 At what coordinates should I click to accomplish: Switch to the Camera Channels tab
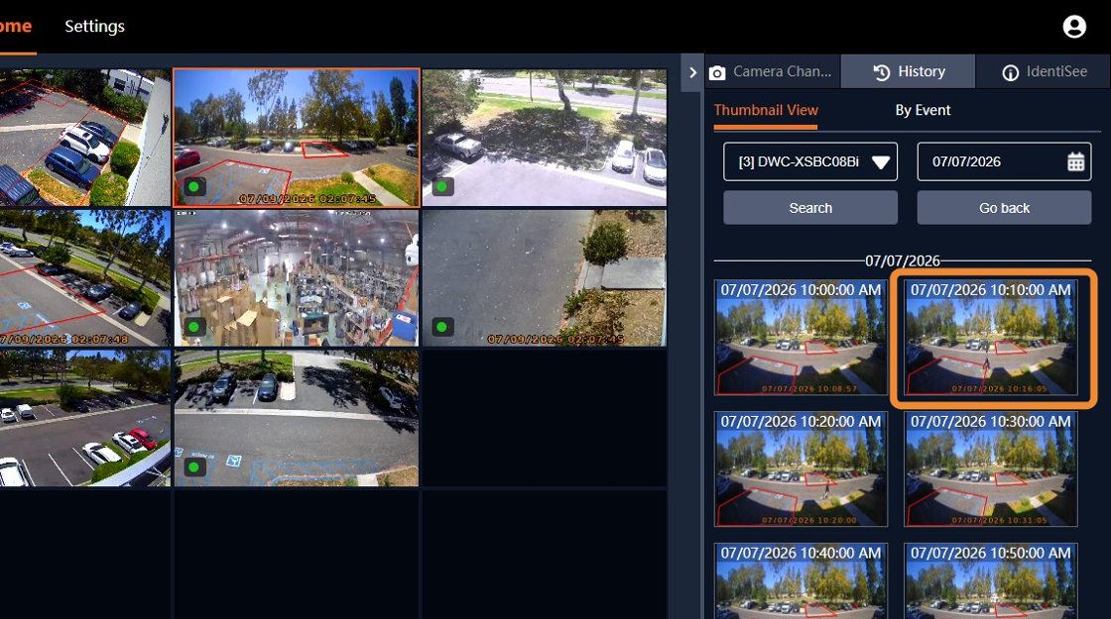click(x=773, y=71)
